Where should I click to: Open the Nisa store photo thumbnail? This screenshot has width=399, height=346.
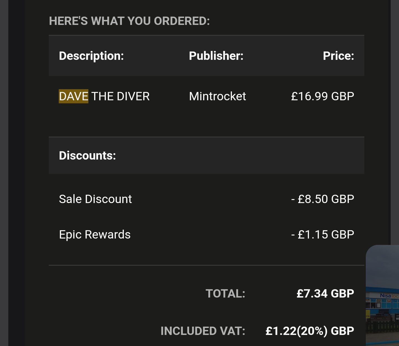tap(382, 295)
